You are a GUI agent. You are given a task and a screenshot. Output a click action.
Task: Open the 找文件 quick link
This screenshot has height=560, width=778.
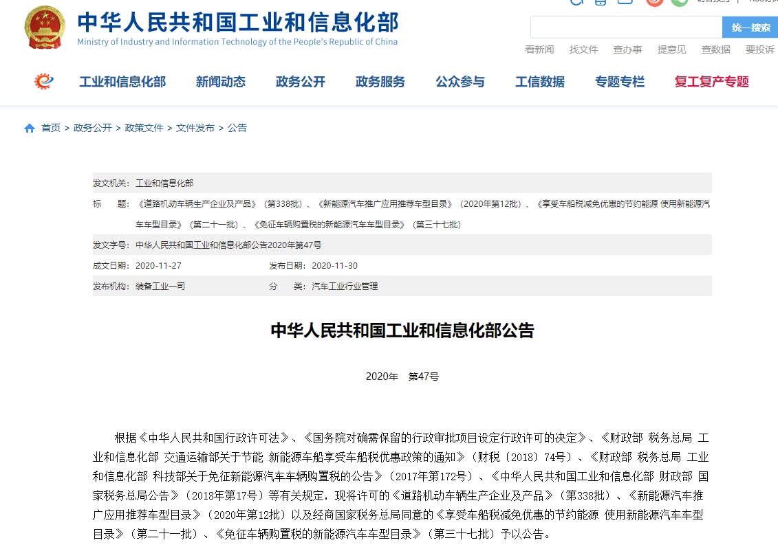pos(583,49)
